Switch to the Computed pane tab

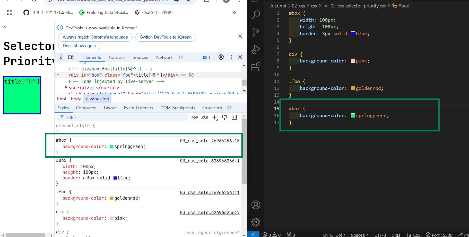pos(86,108)
